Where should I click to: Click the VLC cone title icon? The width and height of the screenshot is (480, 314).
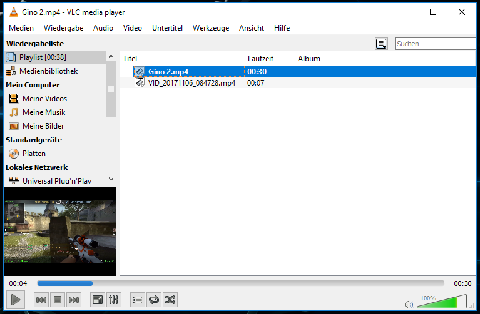(14, 12)
